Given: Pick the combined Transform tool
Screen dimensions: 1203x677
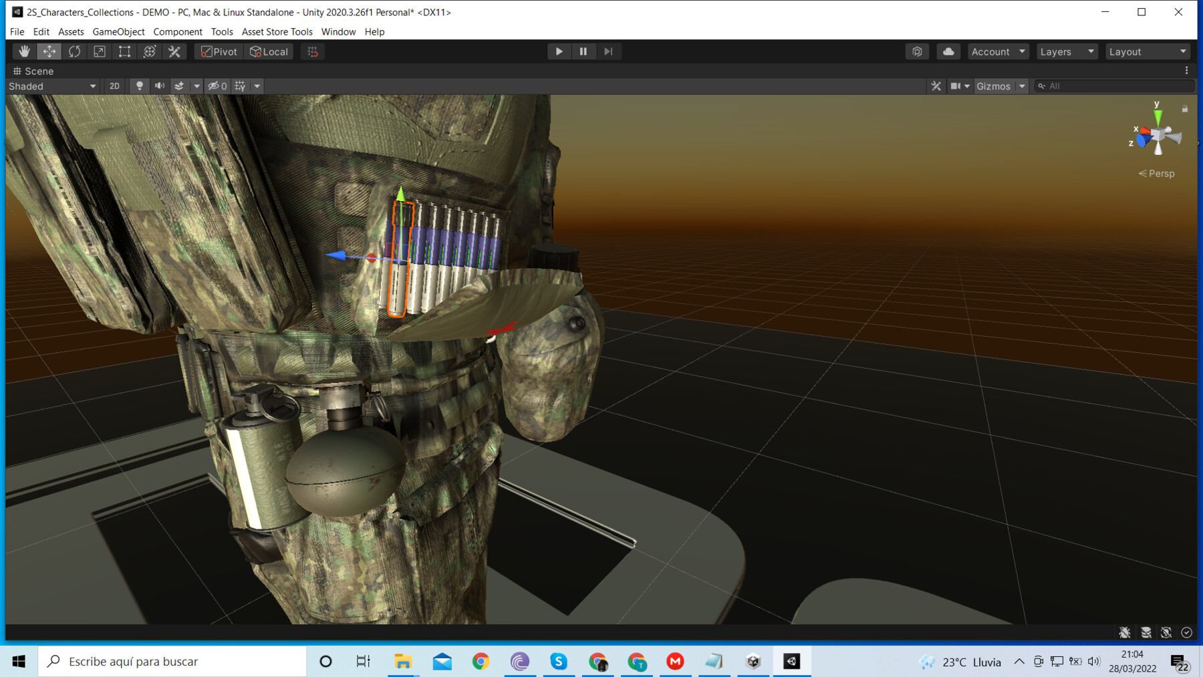Looking at the screenshot, I should point(150,51).
